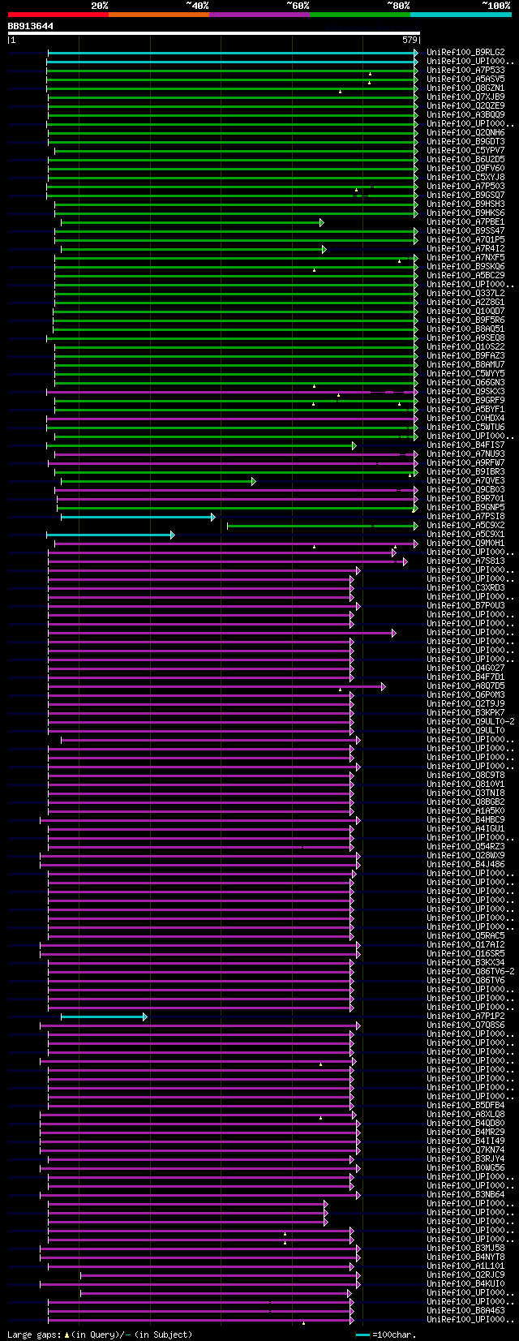
Task: Open hit UniRef100_B9RLG2
Action: coord(465,53)
